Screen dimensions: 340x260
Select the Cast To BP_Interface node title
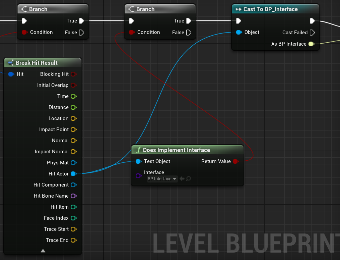[x=270, y=9]
